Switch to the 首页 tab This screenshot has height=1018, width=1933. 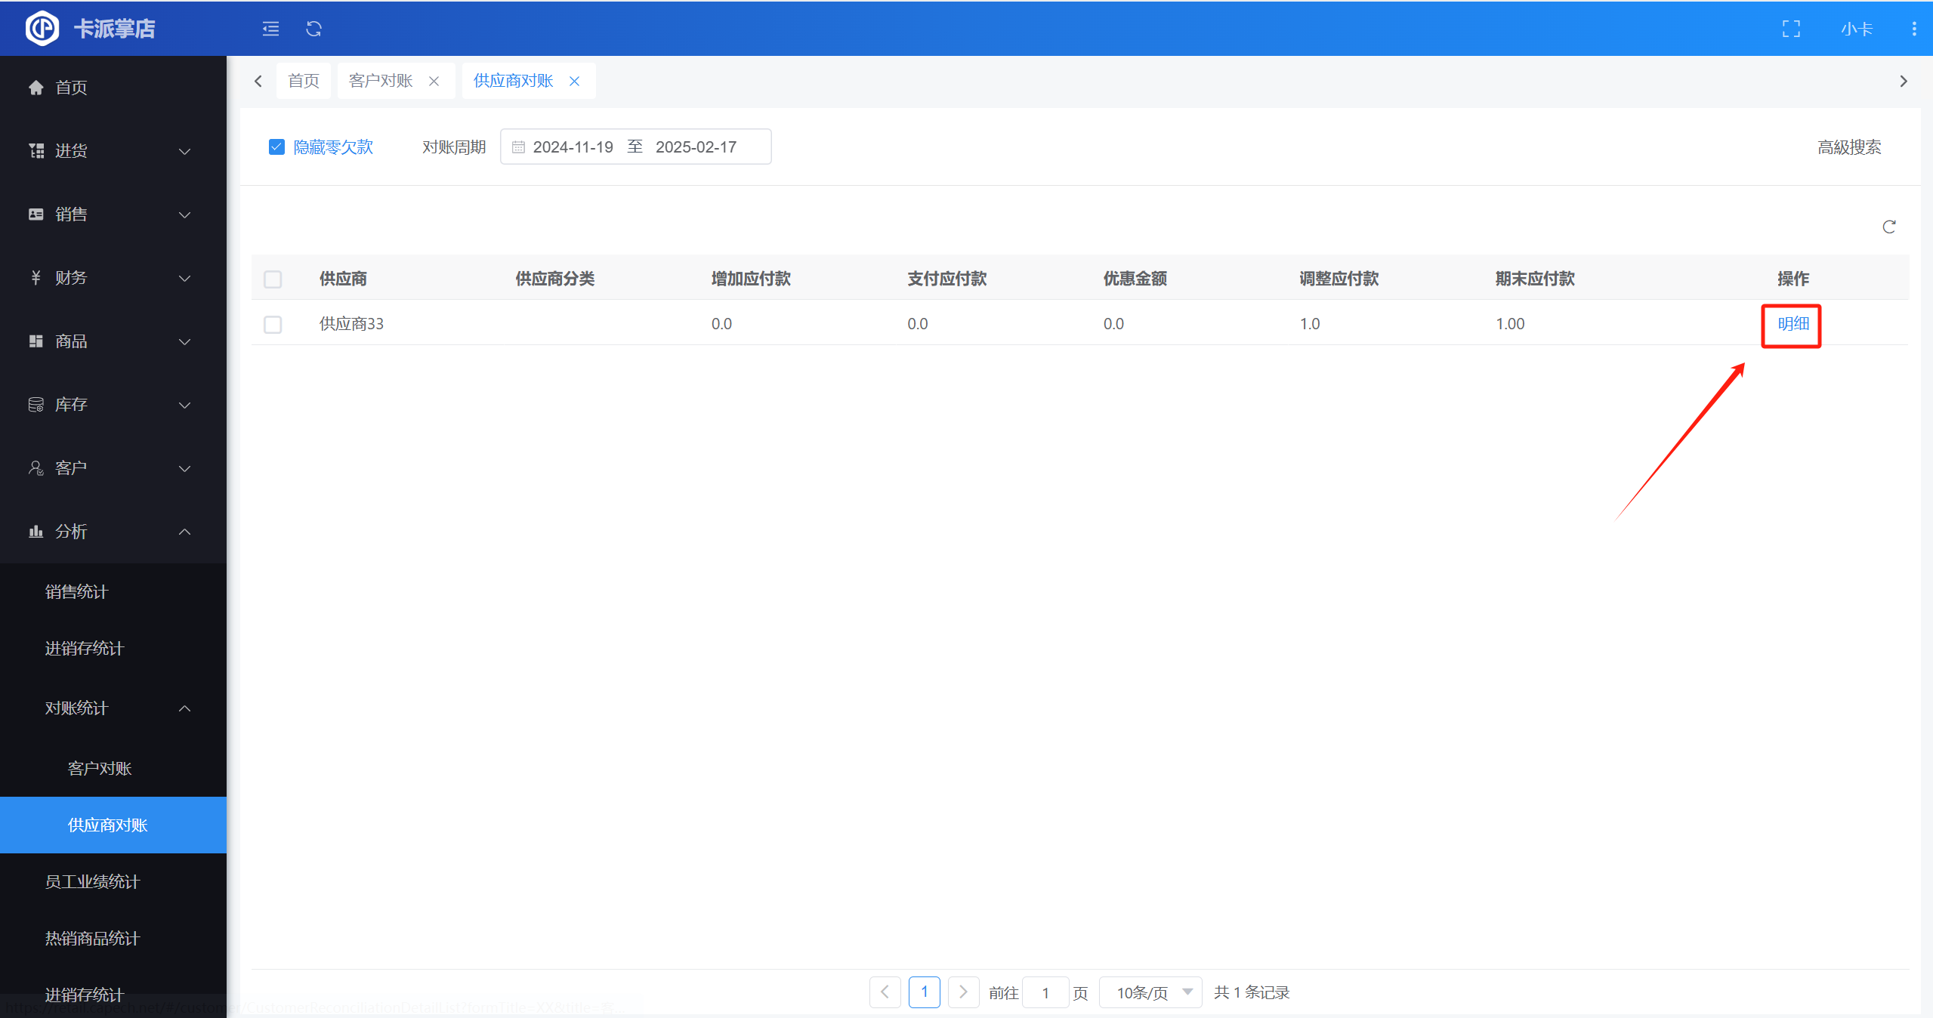(x=304, y=81)
